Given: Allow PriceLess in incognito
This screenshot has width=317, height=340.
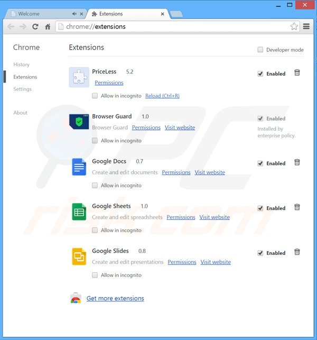Looking at the screenshot, I should (95, 96).
